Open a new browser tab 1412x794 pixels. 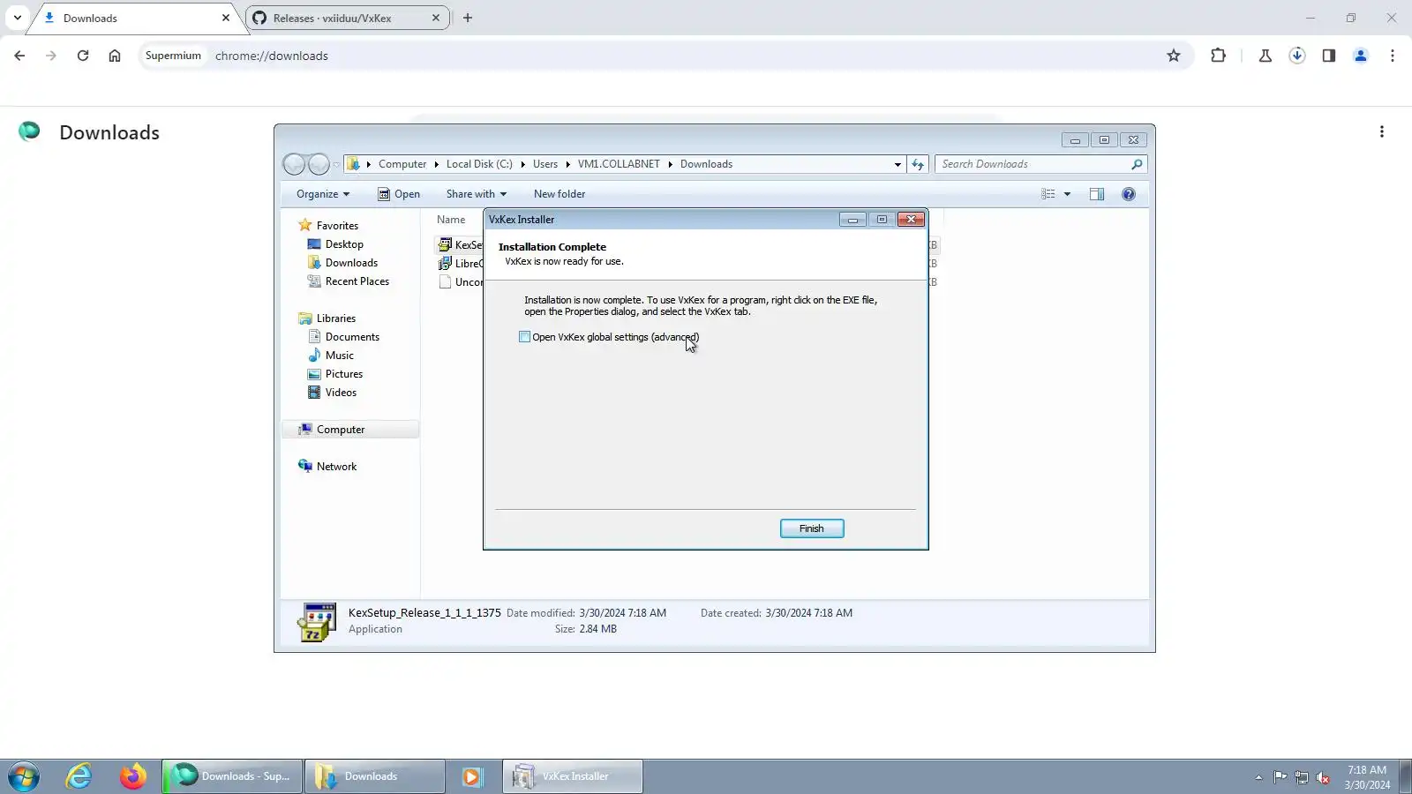click(x=468, y=18)
